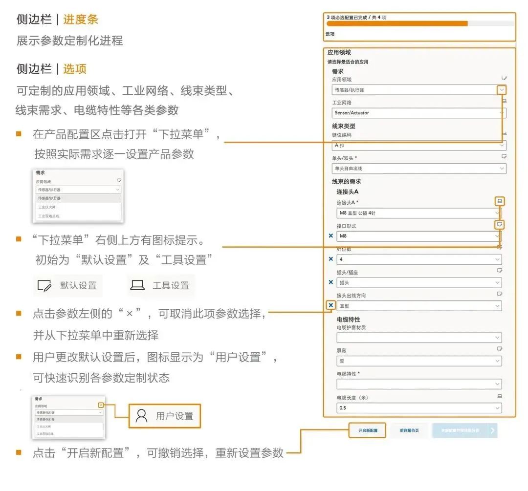Screen dimensions: 528x491
Task: Open the 工业网络 dropdown showing Sensor/Actuator
Action: point(418,113)
